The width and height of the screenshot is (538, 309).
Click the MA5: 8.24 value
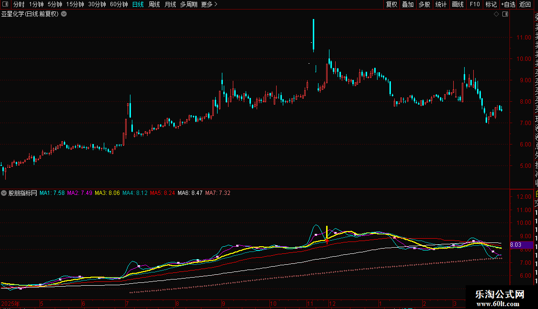[x=162, y=193]
